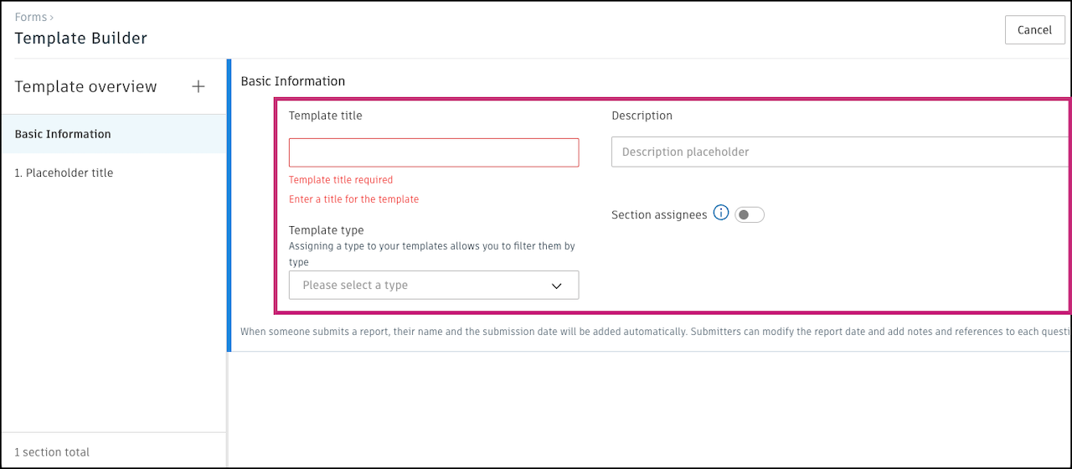Click into the Description placeholder field

click(837, 152)
